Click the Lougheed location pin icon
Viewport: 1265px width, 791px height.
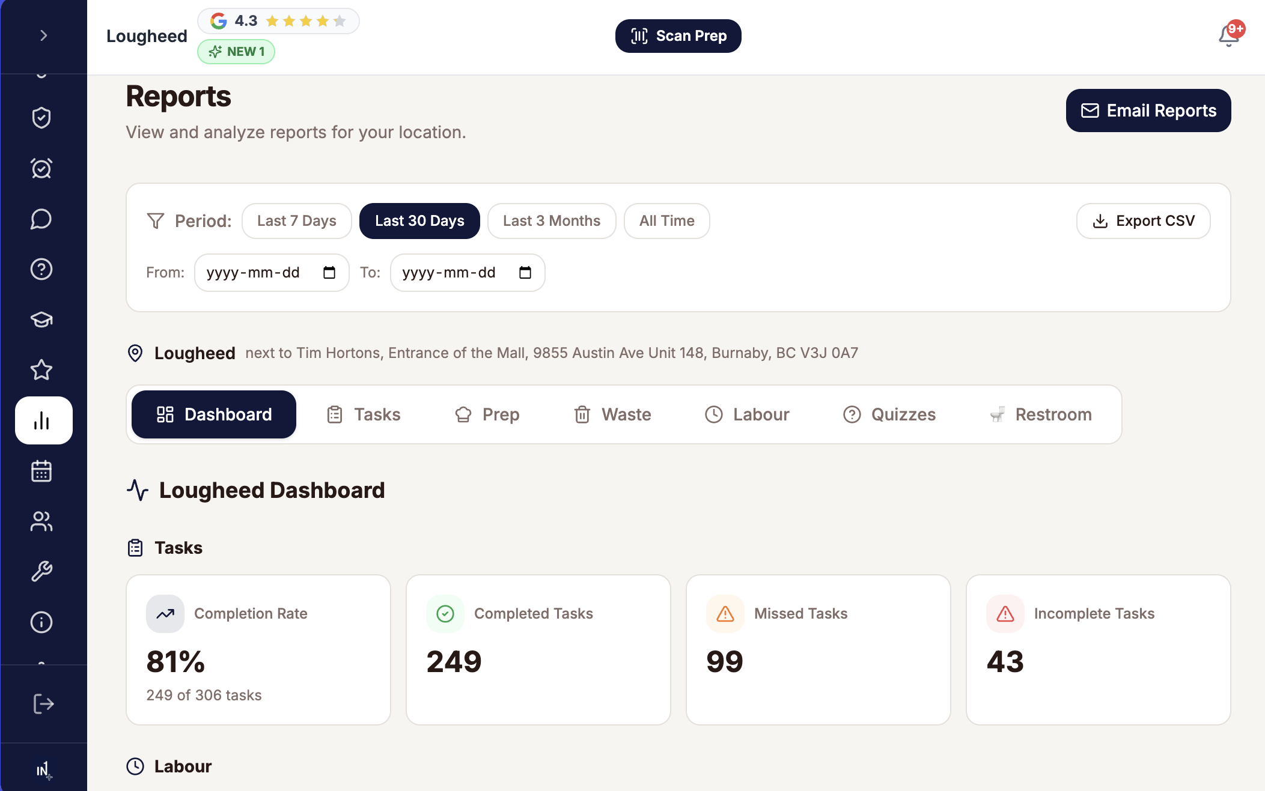coord(135,353)
